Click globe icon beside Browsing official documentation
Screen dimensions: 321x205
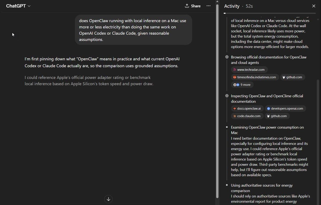point(227,57)
